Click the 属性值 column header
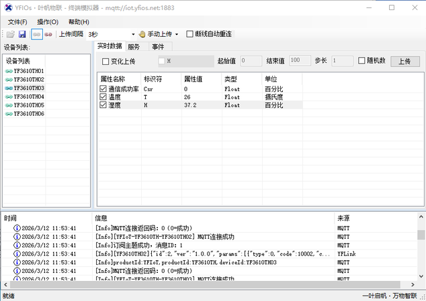This screenshot has height=301, width=426. click(202, 79)
